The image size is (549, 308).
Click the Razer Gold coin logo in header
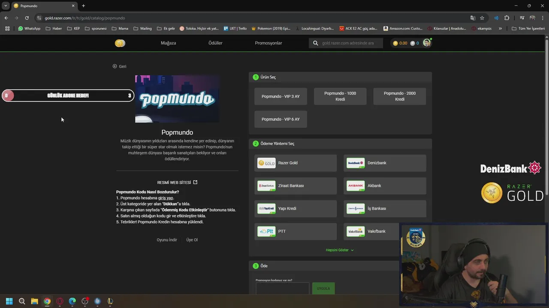click(120, 43)
